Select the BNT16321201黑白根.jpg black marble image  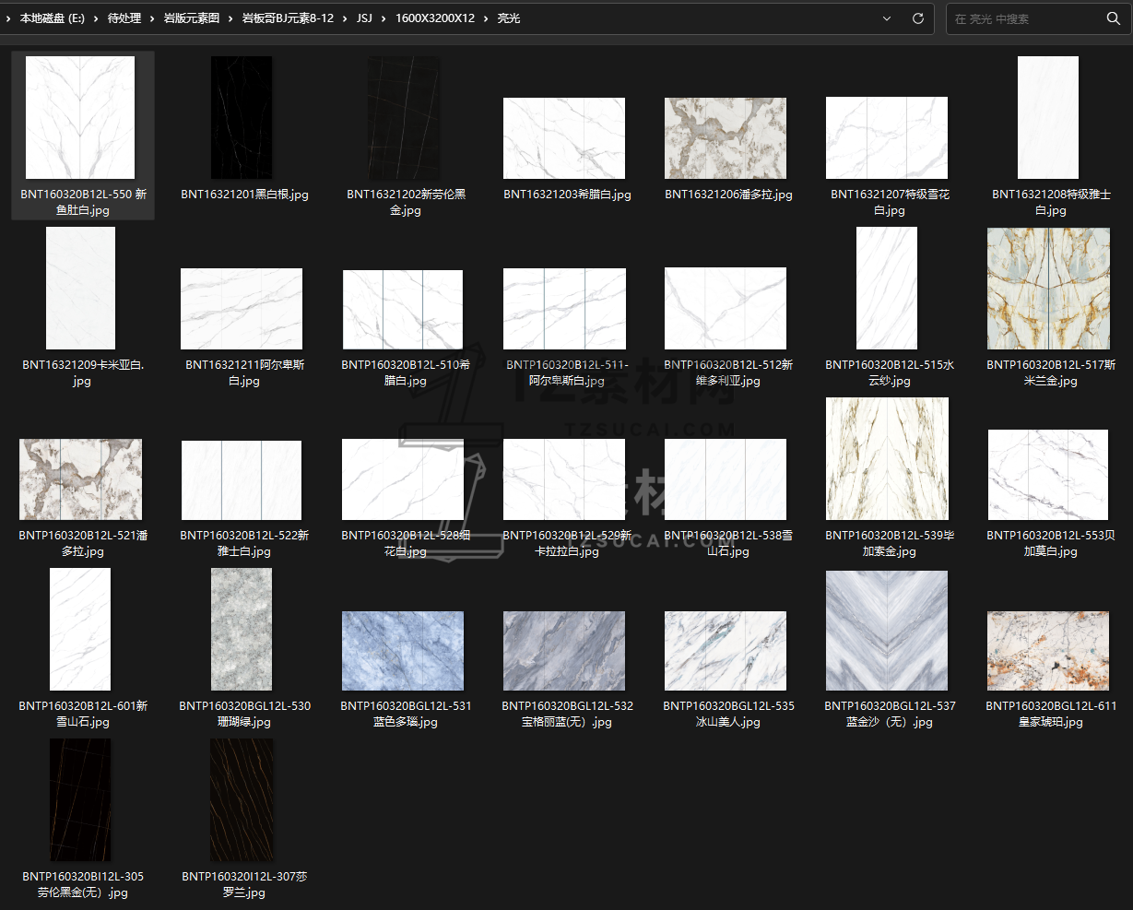point(242,117)
